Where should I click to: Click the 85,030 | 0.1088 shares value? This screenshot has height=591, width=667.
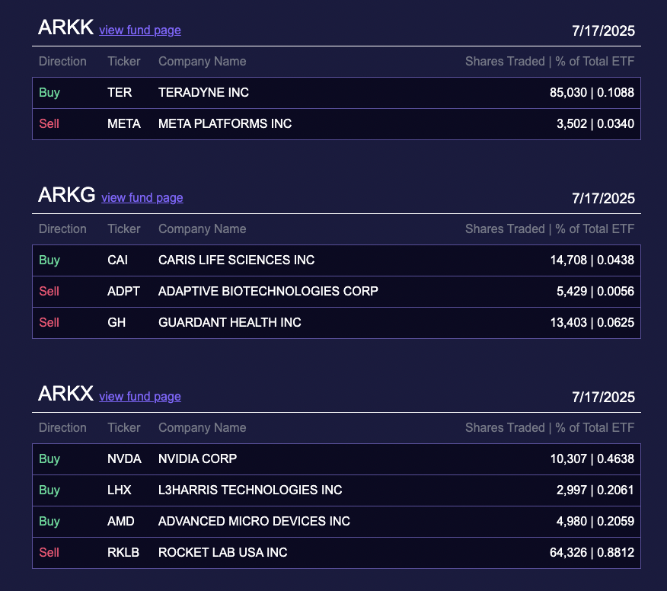592,92
